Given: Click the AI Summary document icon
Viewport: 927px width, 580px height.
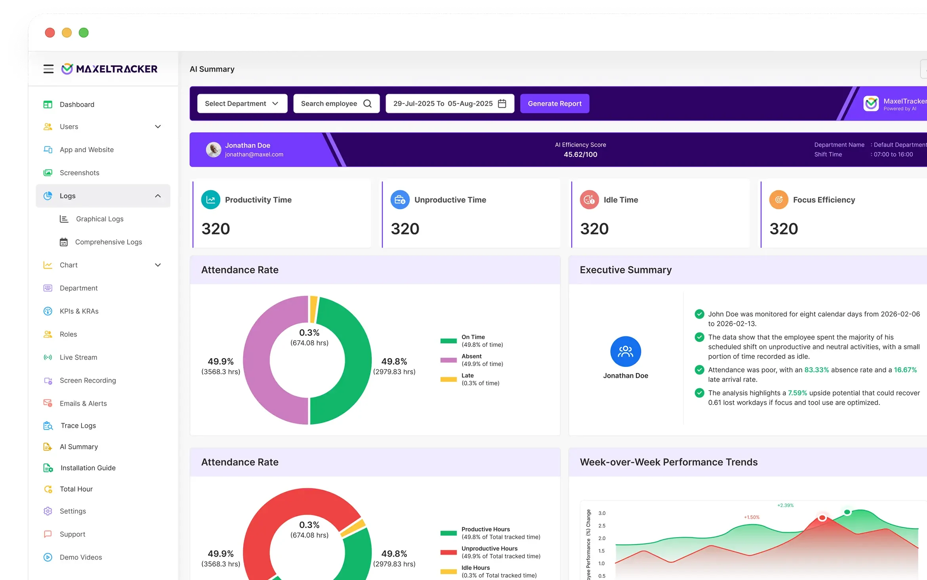Looking at the screenshot, I should 48,447.
